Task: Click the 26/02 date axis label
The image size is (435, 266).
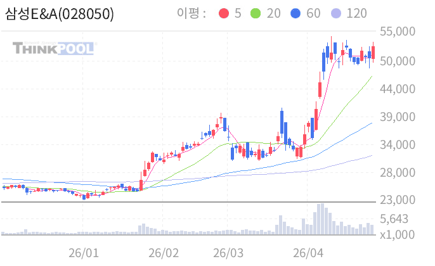Action: (164, 253)
